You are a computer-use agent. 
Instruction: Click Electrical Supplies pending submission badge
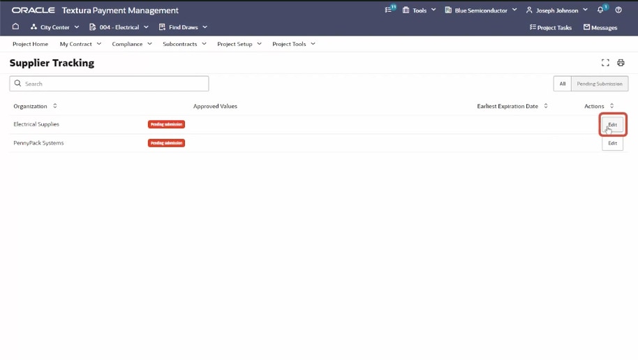point(166,124)
